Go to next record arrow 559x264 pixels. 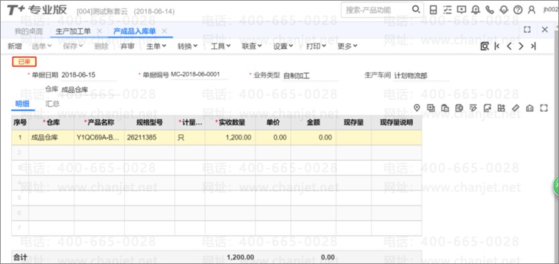click(521, 46)
